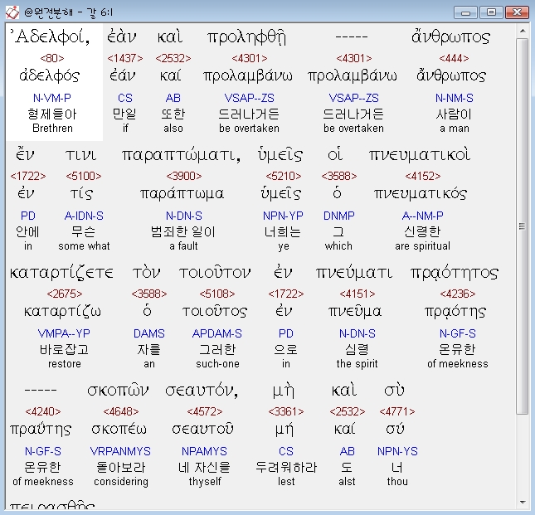Click the Korean gloss 바로잡고
This screenshot has height=515, width=535.
[64, 350]
